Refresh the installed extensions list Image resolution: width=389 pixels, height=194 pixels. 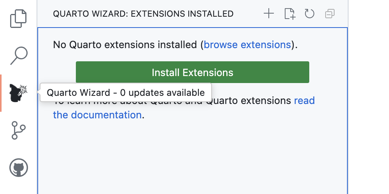309,14
